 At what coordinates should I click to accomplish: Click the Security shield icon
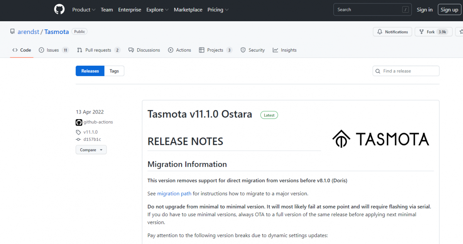click(x=243, y=50)
